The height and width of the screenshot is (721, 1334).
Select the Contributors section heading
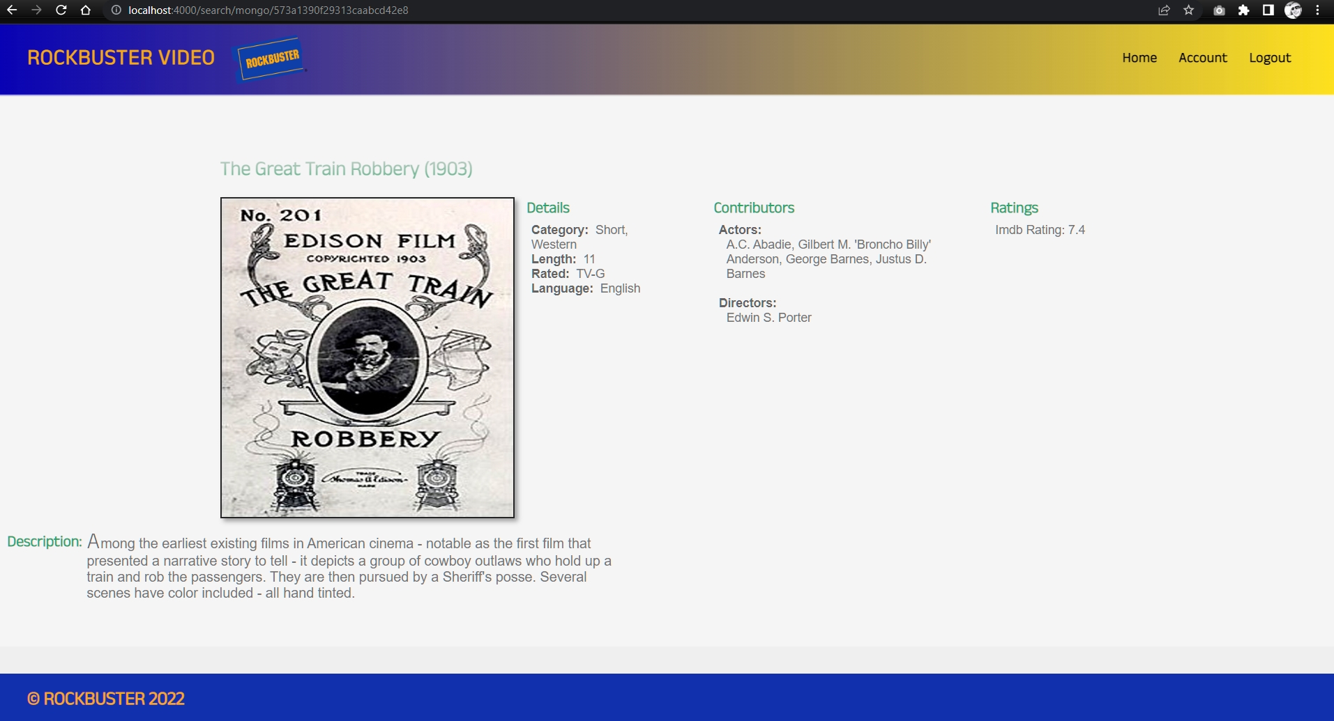(x=754, y=208)
